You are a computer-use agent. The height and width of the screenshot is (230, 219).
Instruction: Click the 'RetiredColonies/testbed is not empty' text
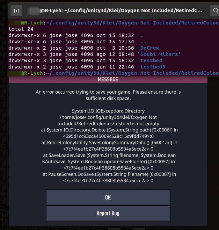click(x=108, y=124)
